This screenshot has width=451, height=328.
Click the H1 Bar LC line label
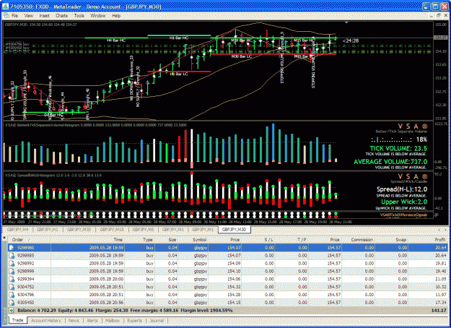pyautogui.click(x=179, y=74)
